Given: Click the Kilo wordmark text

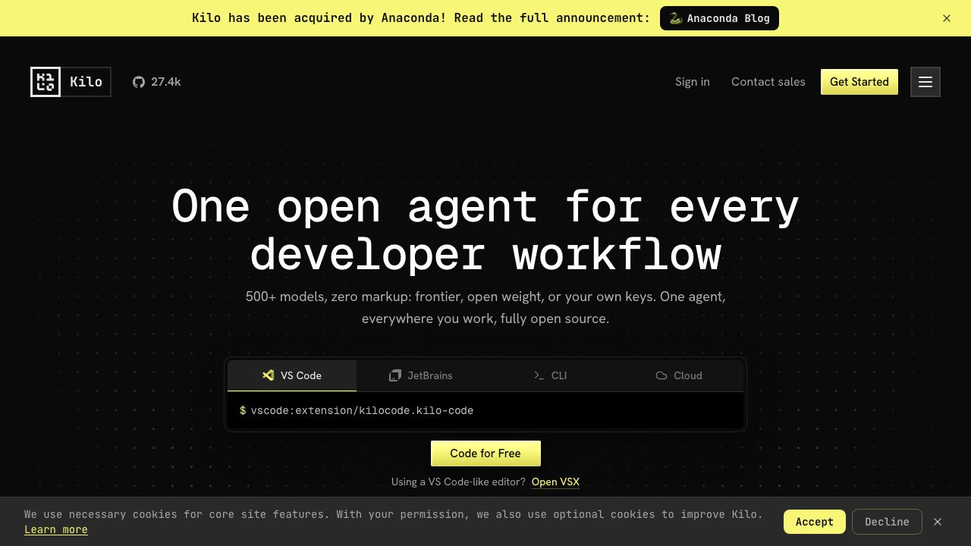Looking at the screenshot, I should [86, 82].
